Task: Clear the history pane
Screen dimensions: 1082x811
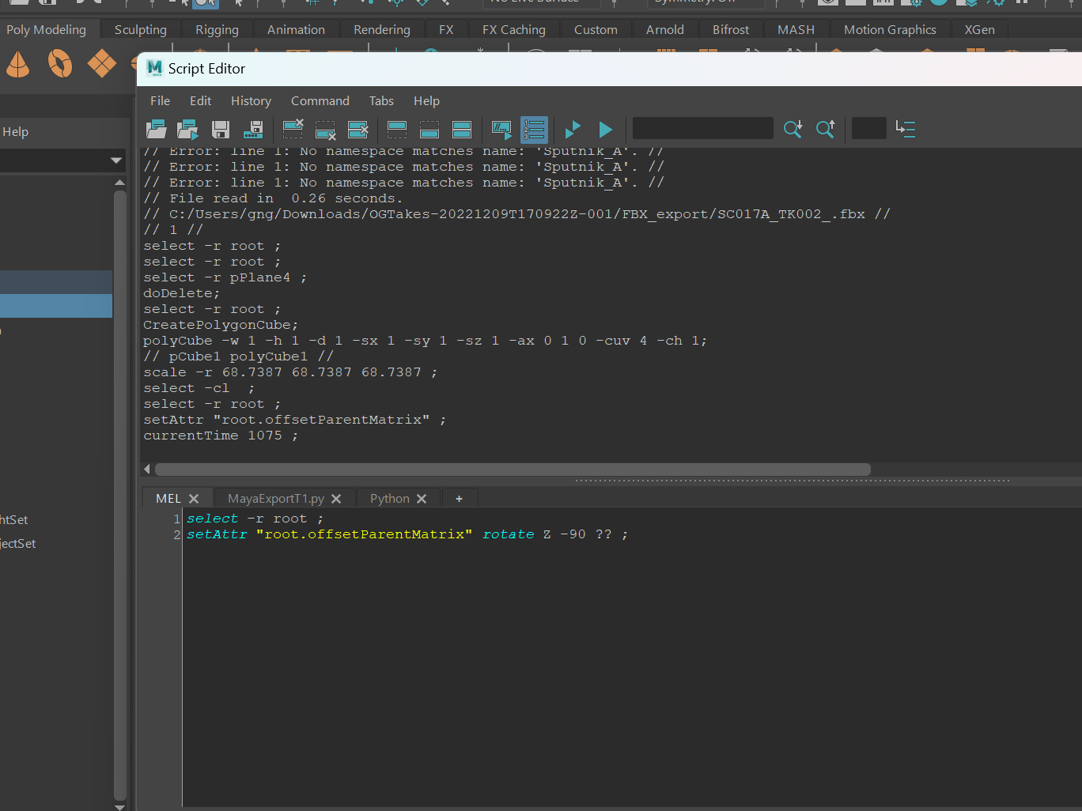Action: tap(293, 129)
